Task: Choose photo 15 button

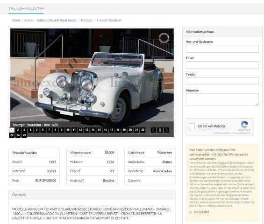Action: point(99,130)
